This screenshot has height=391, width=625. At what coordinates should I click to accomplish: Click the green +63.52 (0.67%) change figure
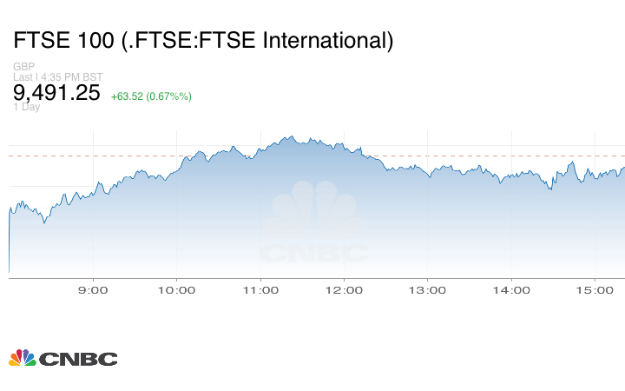tap(151, 96)
